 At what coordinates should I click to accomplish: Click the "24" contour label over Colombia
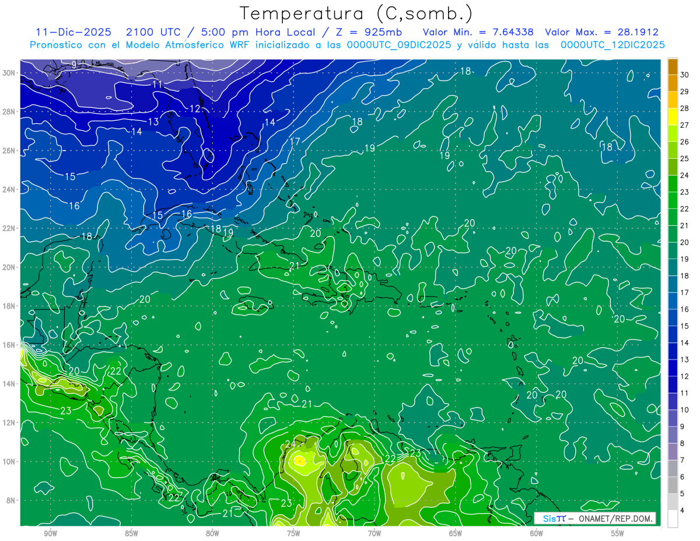290,444
